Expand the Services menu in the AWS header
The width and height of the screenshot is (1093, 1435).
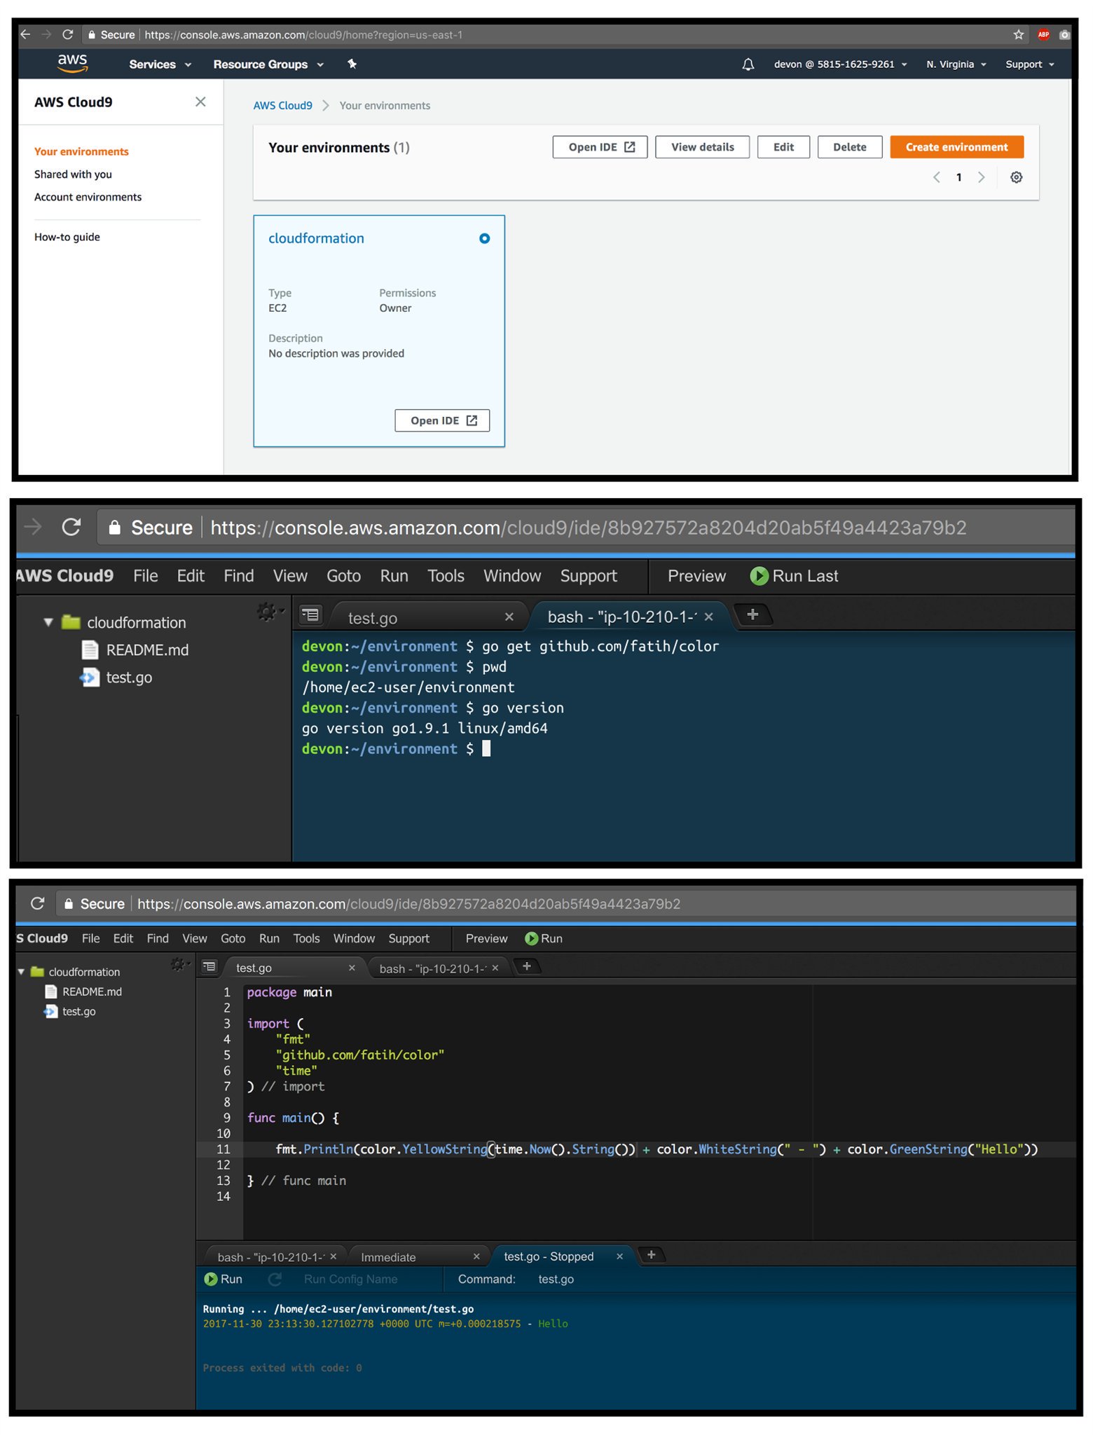tap(160, 64)
